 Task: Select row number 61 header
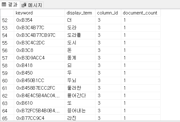[x=7, y=88]
